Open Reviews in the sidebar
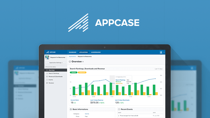Screen dimensions: 210x118 click(x=51, y=83)
